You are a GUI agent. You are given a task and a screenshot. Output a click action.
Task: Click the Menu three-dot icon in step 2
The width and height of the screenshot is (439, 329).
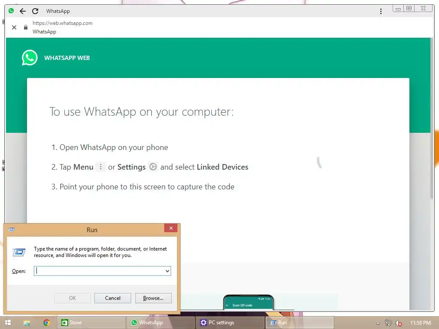pos(100,167)
